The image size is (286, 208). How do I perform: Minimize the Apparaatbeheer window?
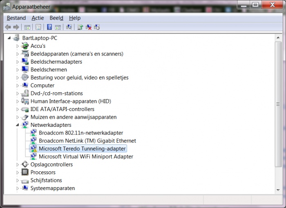coord(244,5)
